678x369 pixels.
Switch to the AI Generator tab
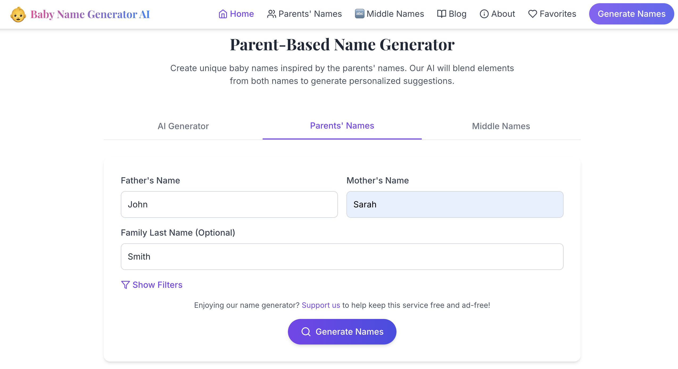[x=183, y=126]
